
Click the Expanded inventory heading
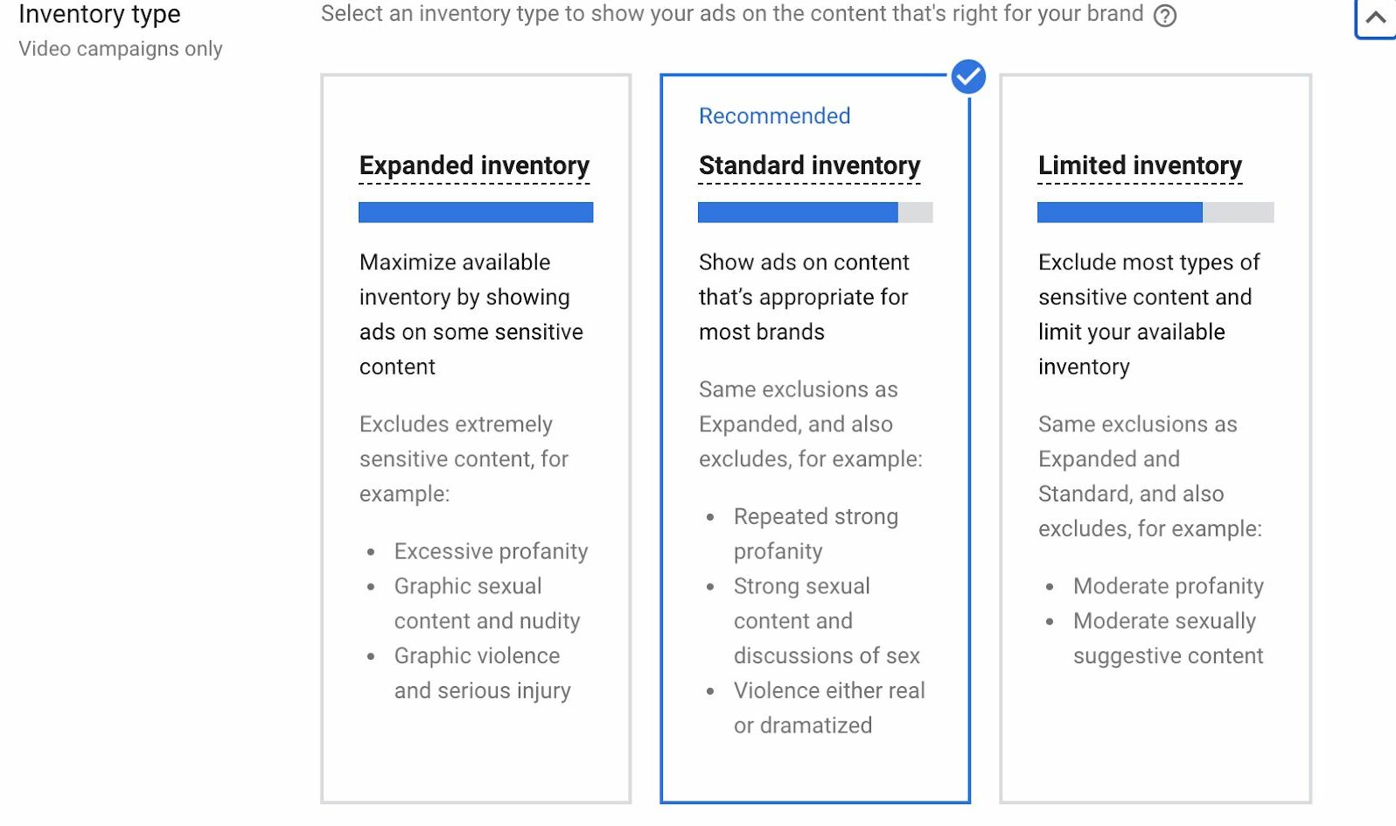click(474, 165)
